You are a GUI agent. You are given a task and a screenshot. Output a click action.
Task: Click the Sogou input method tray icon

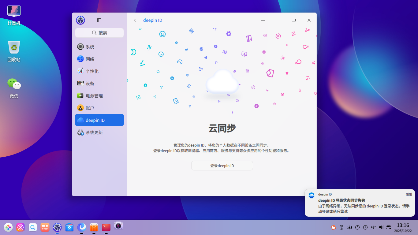tap(334, 227)
